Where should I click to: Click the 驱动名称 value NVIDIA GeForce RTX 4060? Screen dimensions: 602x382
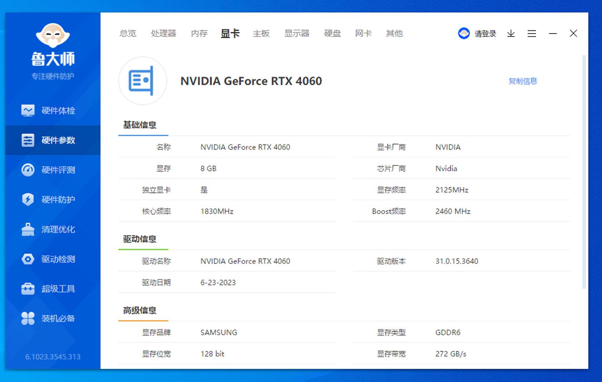(245, 261)
